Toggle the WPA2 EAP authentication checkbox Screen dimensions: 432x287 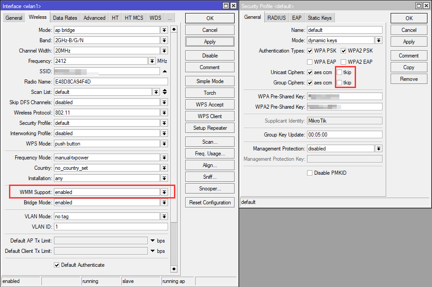343,62
